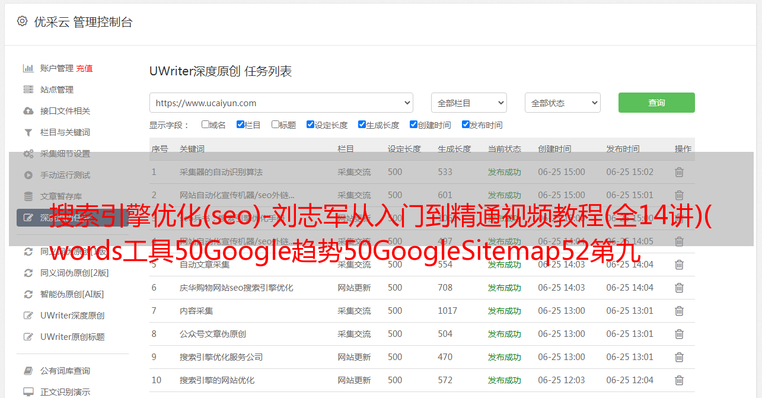Click the red 充值 link

(84, 68)
